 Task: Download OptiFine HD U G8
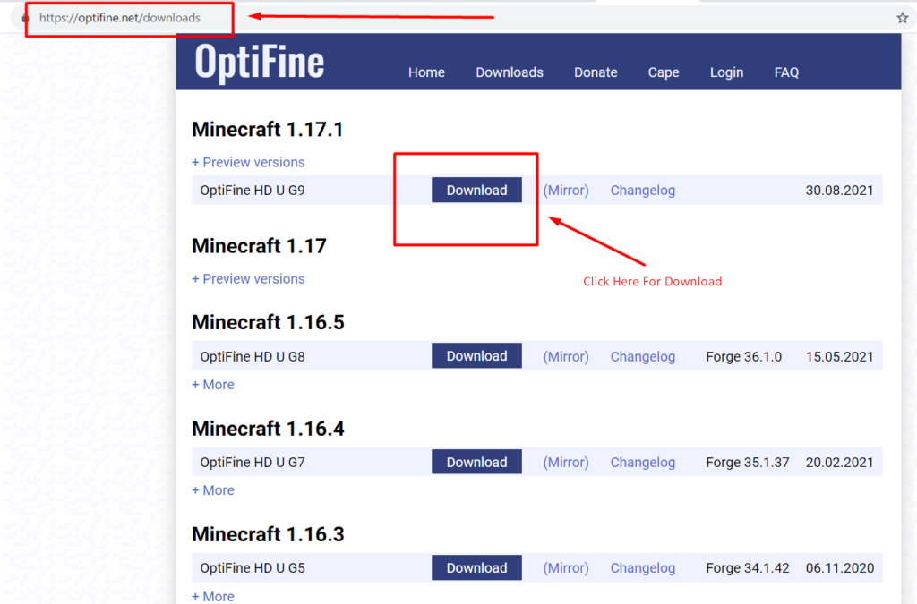click(x=476, y=356)
